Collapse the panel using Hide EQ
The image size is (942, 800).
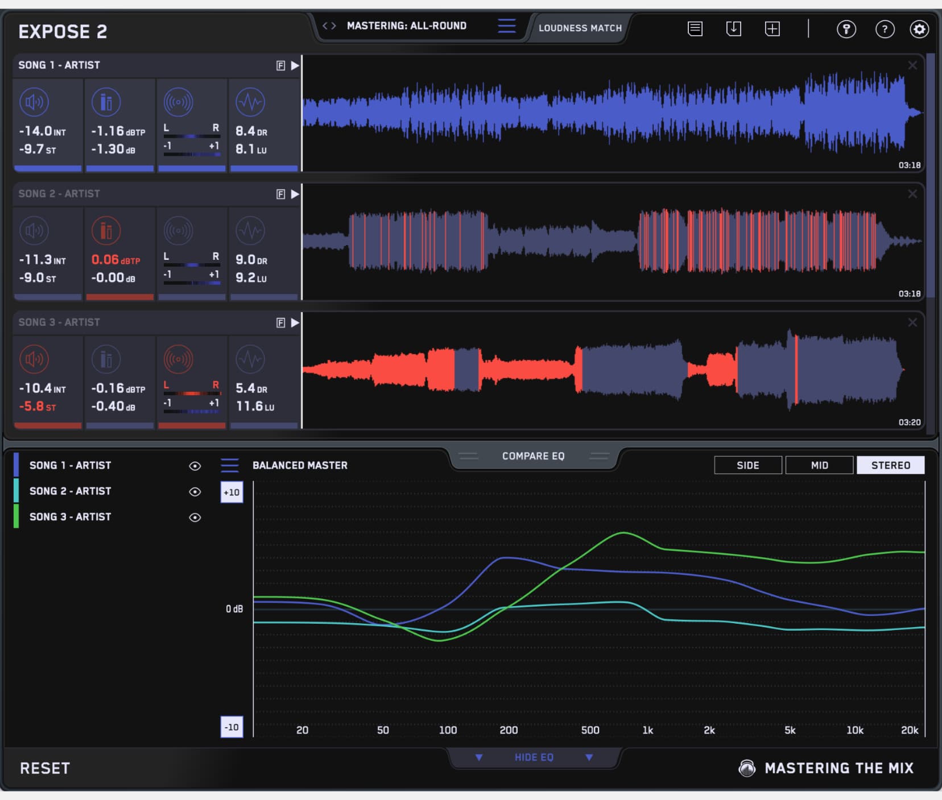534,757
